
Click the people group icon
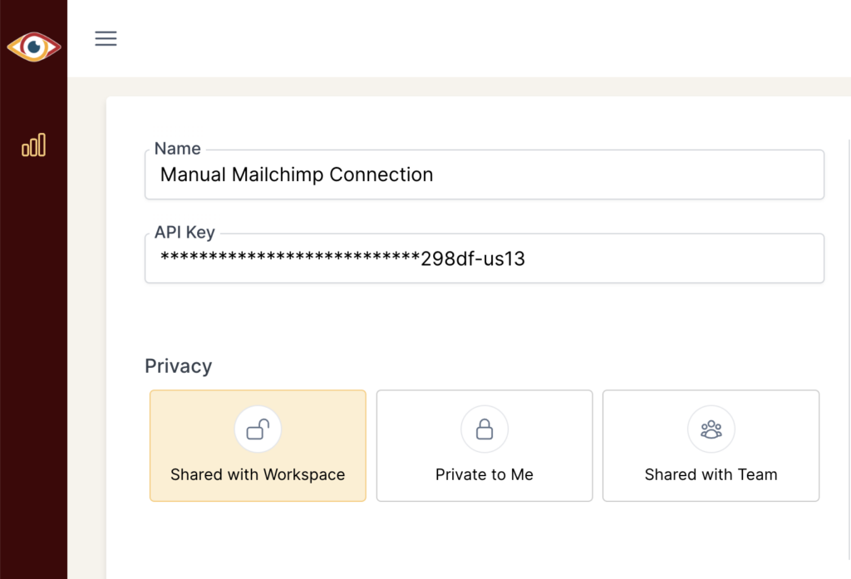(x=711, y=429)
